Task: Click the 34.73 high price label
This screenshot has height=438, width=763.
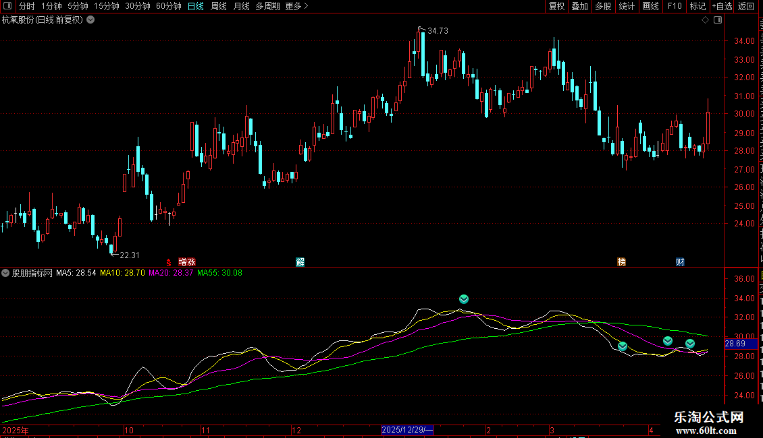Action: (x=438, y=31)
